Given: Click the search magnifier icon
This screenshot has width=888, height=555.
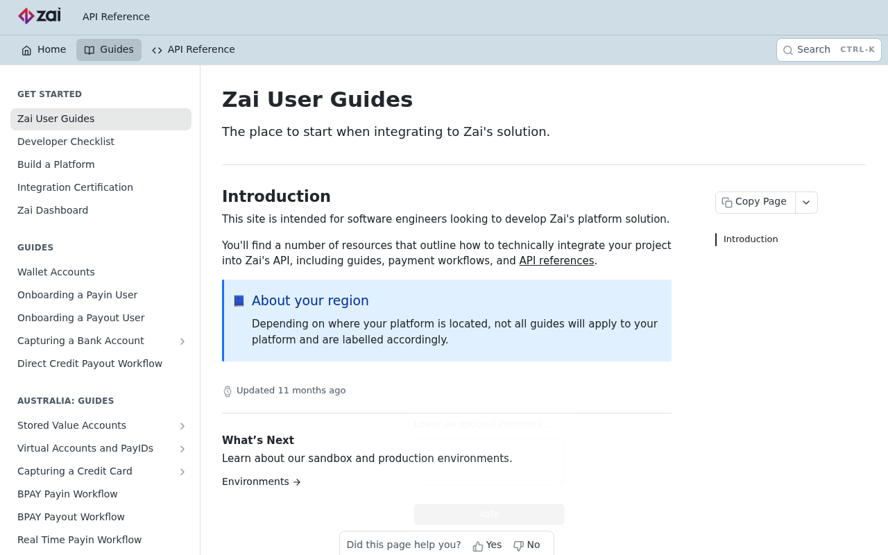Looking at the screenshot, I should (788, 50).
